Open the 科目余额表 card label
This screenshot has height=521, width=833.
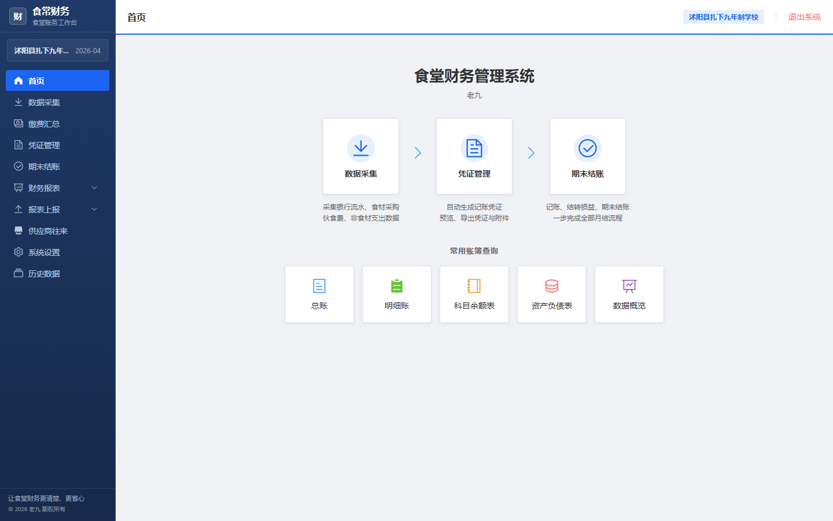[474, 306]
